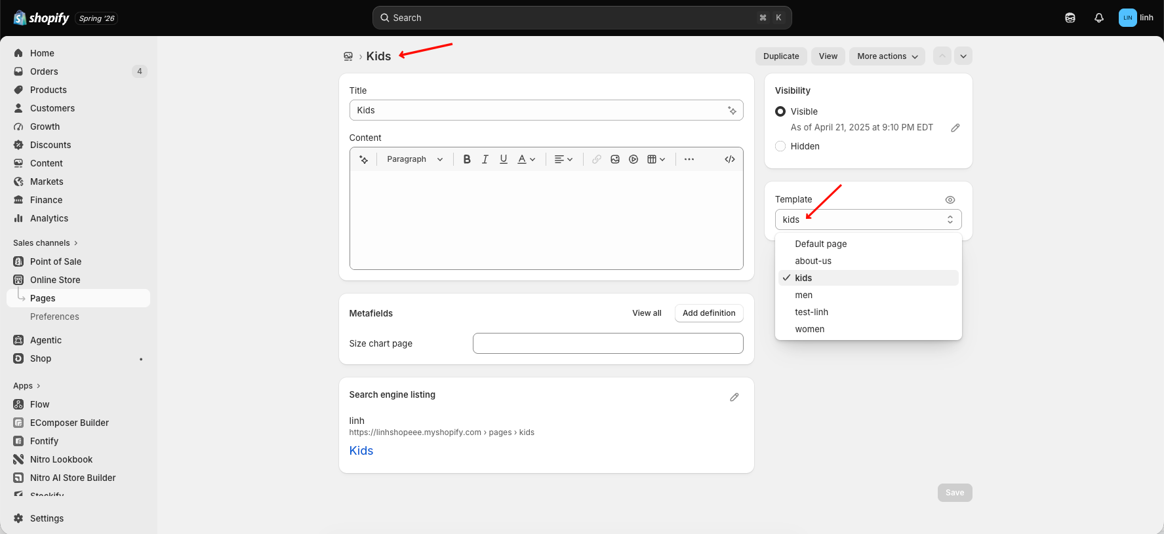This screenshot has width=1164, height=534.
Task: Click Add definition button
Action: pyautogui.click(x=709, y=313)
